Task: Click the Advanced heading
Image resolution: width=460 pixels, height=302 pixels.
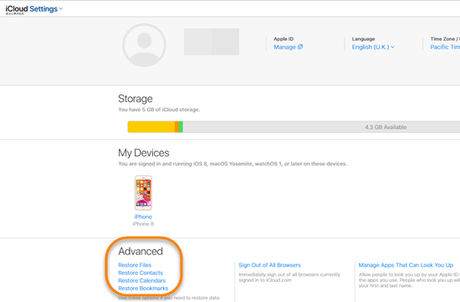Action: (141, 251)
